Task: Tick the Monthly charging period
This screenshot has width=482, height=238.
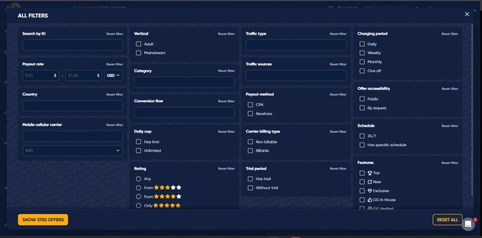Action: coord(362,61)
